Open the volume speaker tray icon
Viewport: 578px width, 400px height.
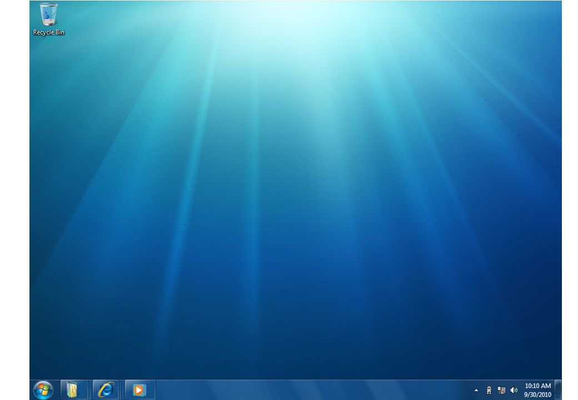[514, 390]
